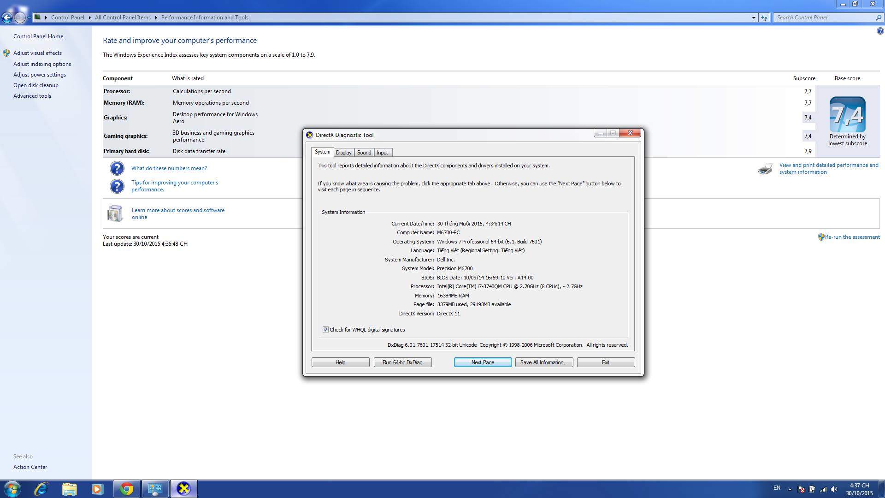Launch Internet Explorer from taskbar

(41, 489)
